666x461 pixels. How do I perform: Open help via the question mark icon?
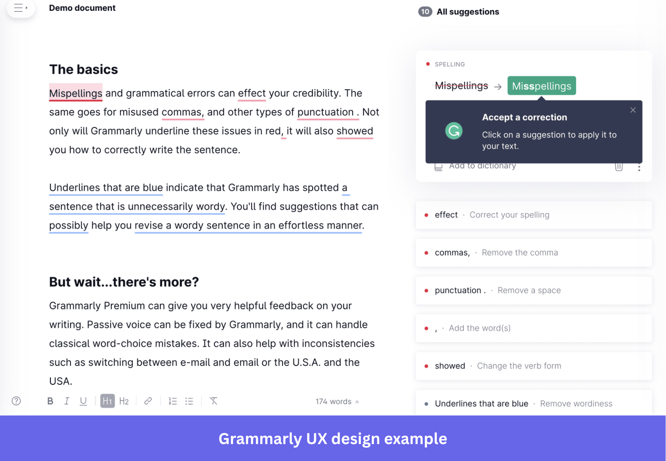(x=15, y=401)
